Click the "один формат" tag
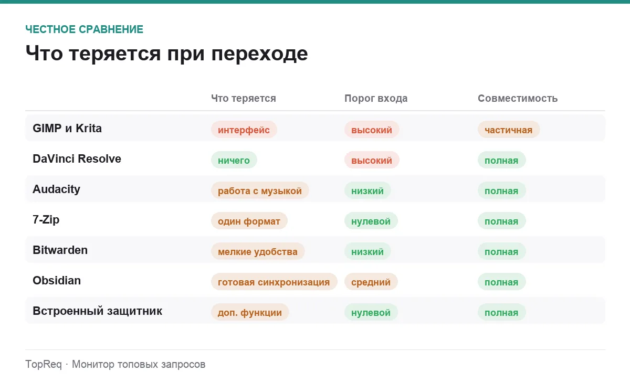Viewport: 630px width, 382px height. tap(249, 221)
